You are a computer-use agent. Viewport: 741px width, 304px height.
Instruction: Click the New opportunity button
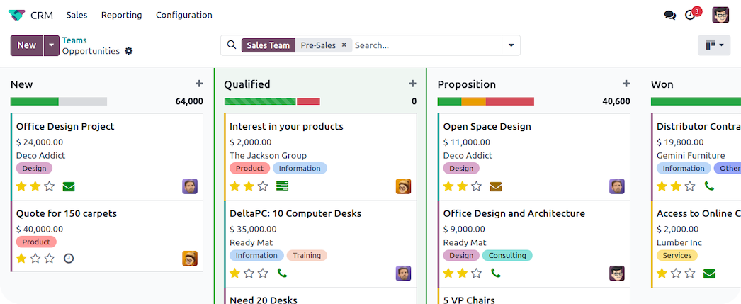click(27, 45)
